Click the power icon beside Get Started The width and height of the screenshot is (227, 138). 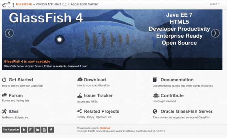pyautogui.click(x=4, y=80)
